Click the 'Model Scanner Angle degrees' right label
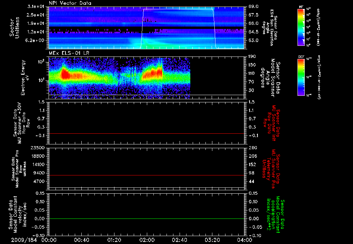Viewport: 353px width, 244px height. 270,78
